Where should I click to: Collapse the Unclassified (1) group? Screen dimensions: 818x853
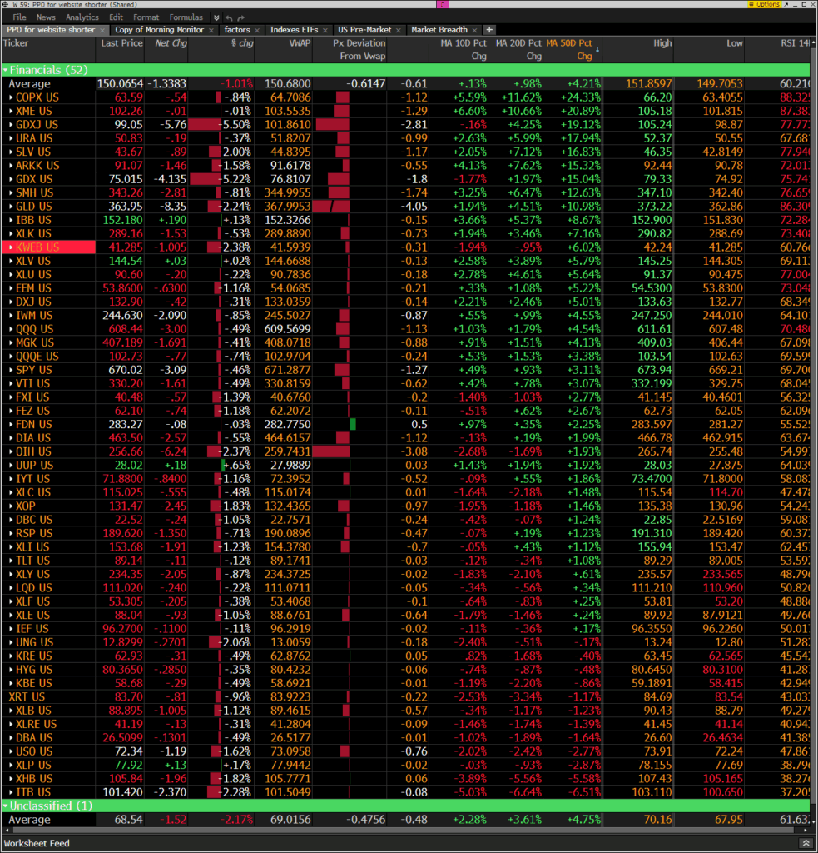[x=6, y=806]
